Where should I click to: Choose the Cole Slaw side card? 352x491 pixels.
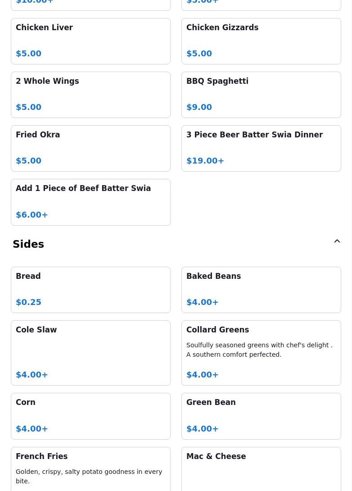click(x=90, y=353)
